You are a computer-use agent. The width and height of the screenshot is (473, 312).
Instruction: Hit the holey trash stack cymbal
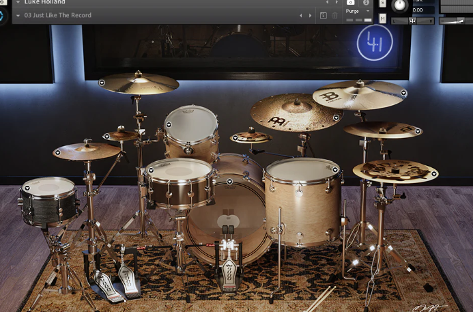(x=395, y=171)
